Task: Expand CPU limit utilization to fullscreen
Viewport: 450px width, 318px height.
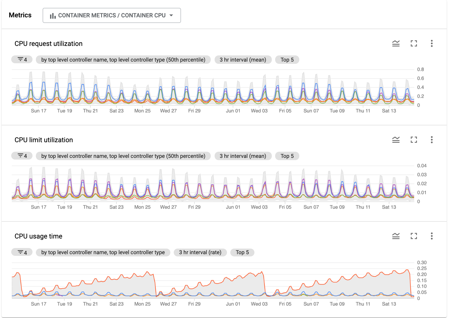Action: [414, 140]
